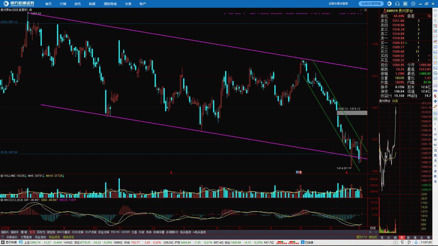The height and width of the screenshot is (246, 438).
Task: Open the settings gear icon
Action: 413,4
